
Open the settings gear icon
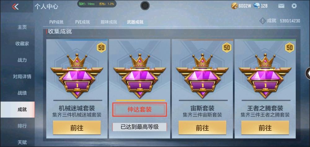click(x=294, y=6)
